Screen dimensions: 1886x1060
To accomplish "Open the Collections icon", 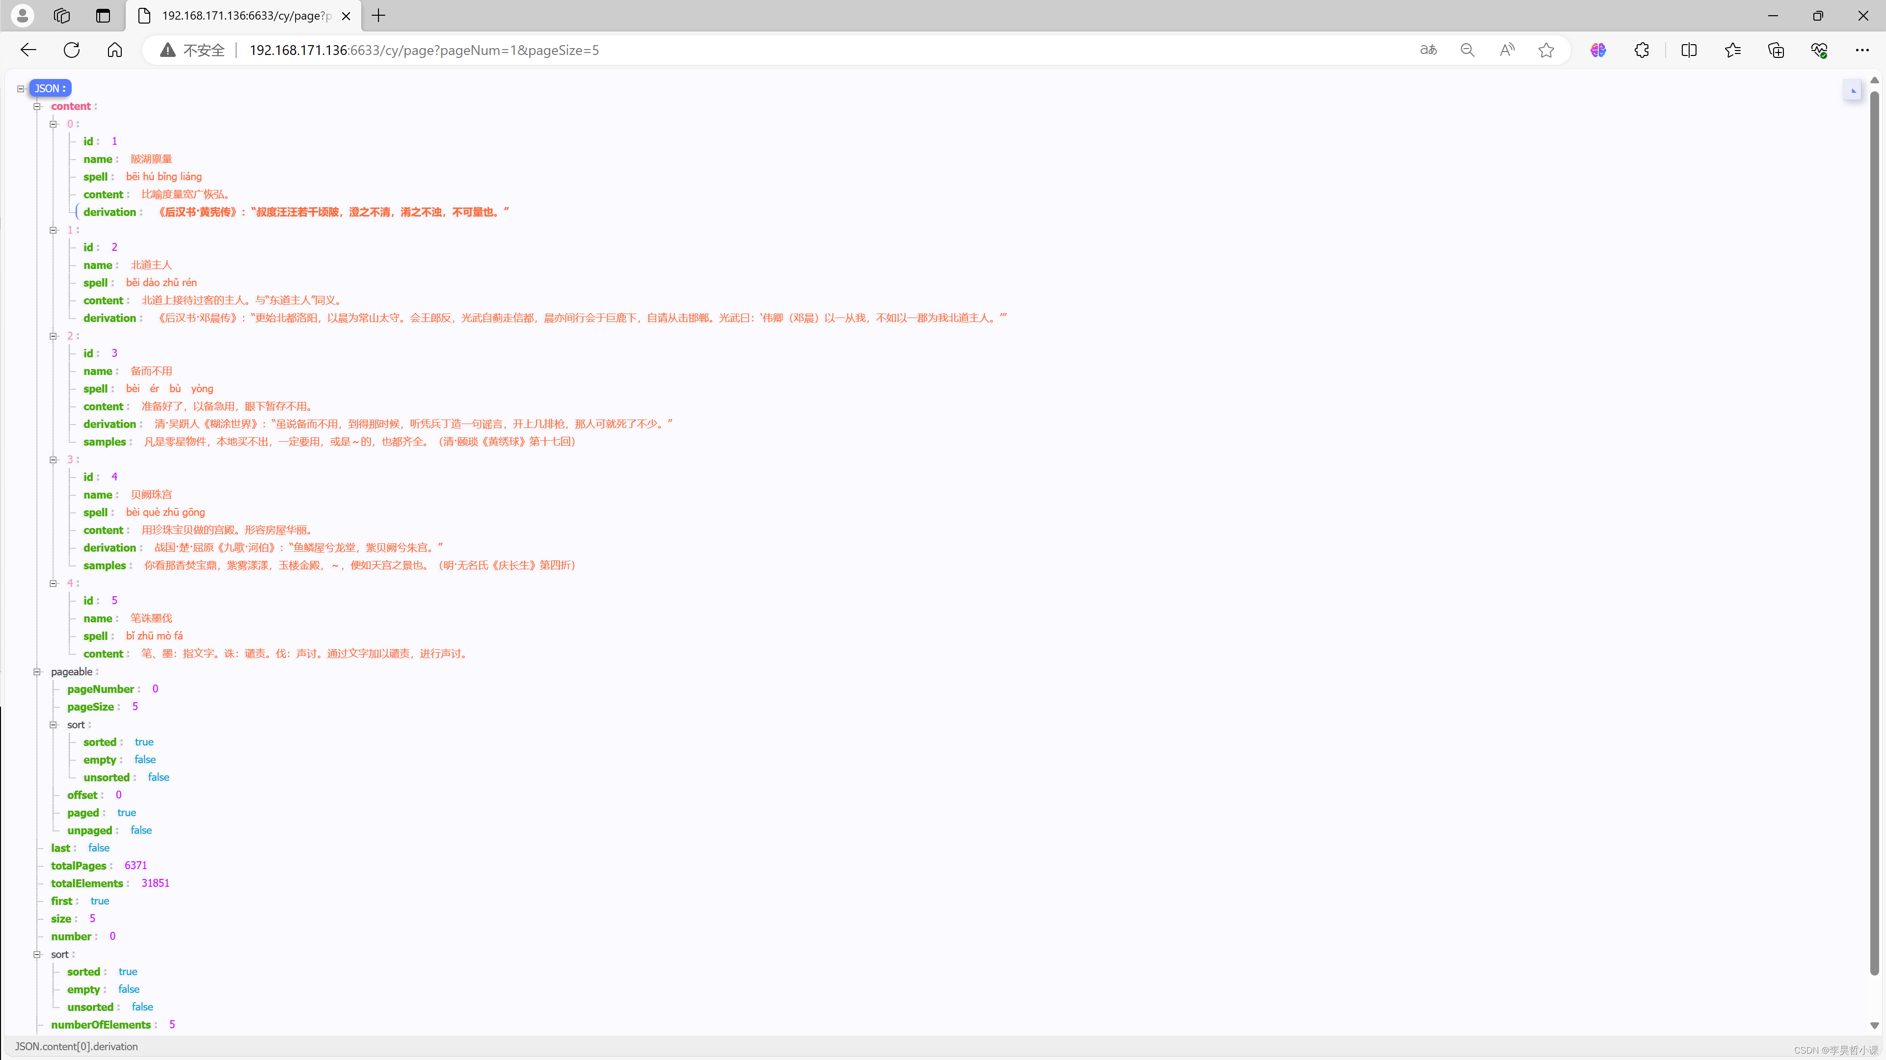I will click(x=1776, y=50).
